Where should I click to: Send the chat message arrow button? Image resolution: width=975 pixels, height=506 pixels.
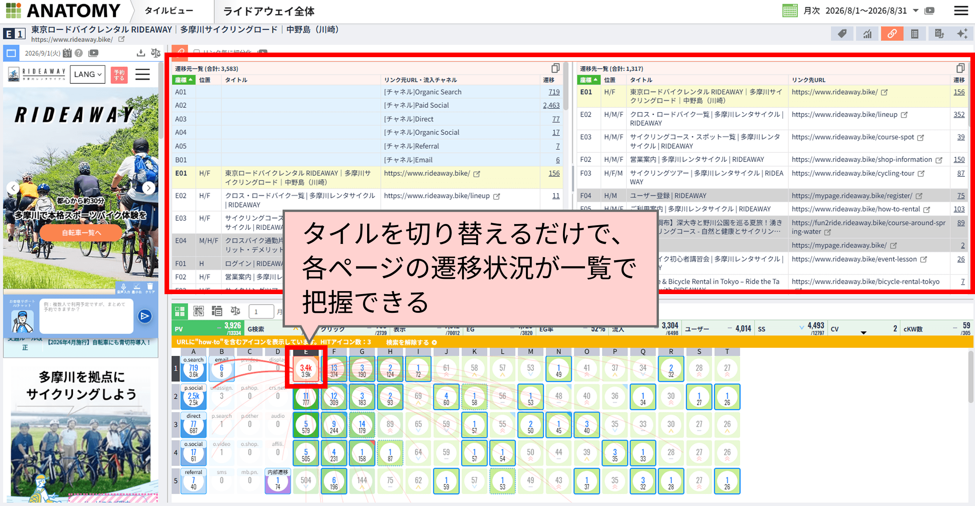tap(145, 316)
